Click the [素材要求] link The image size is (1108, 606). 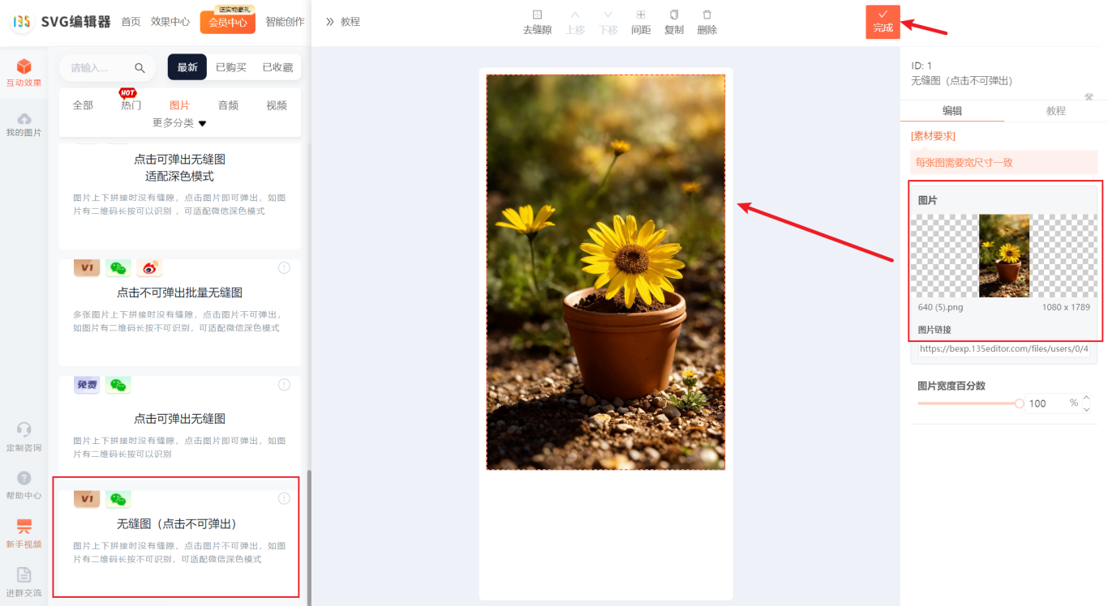pos(933,136)
